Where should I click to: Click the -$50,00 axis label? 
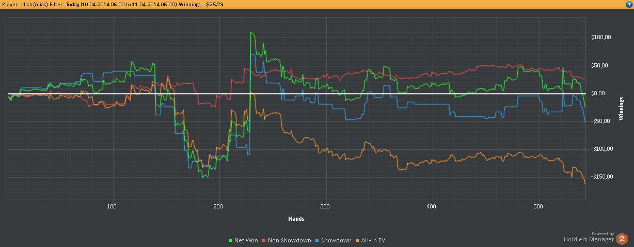[601, 121]
